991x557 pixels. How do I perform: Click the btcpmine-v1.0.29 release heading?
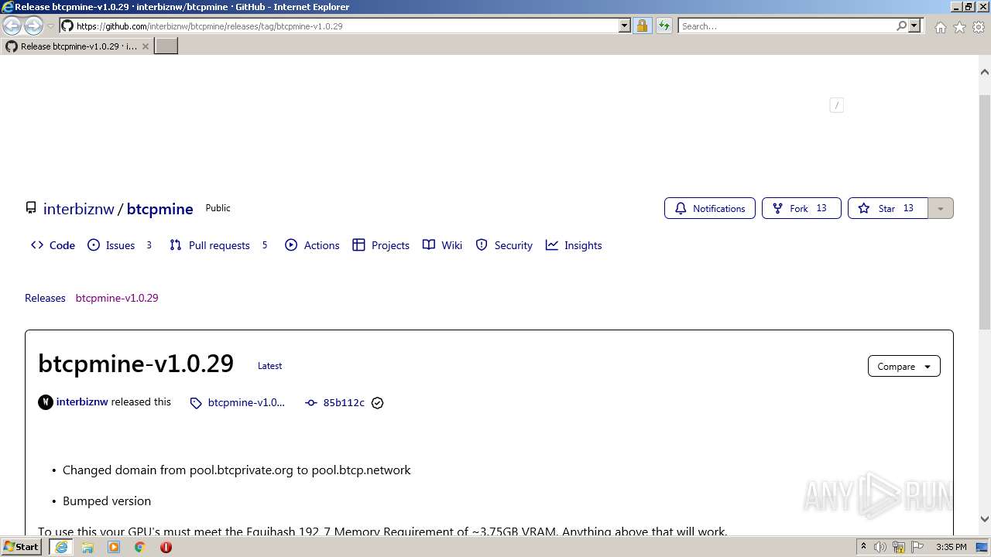coord(136,364)
